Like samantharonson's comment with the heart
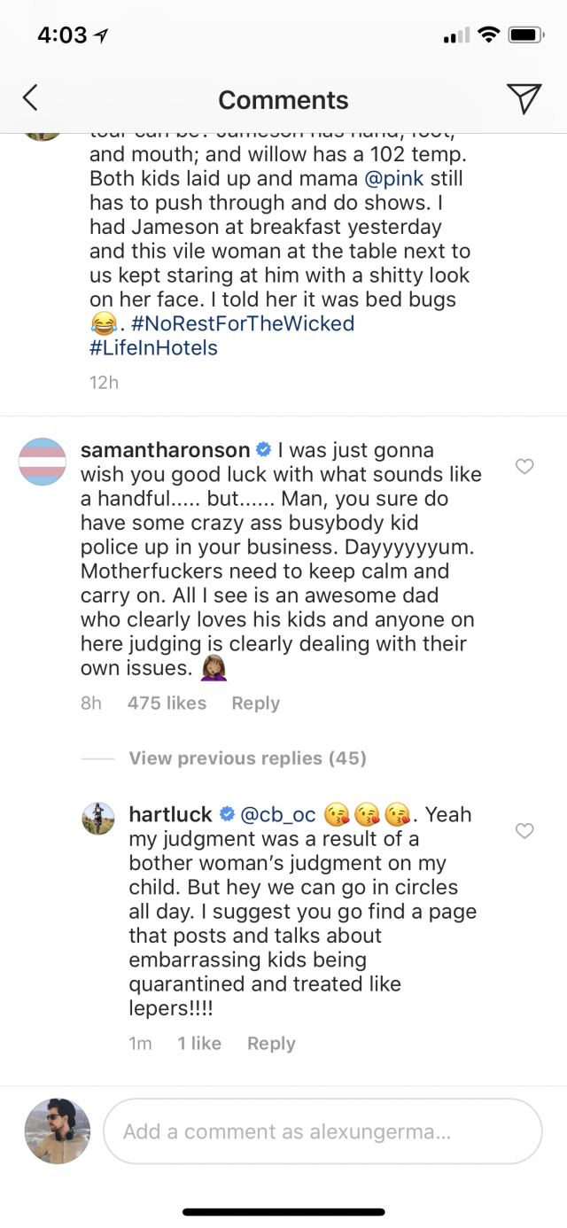 524,466
